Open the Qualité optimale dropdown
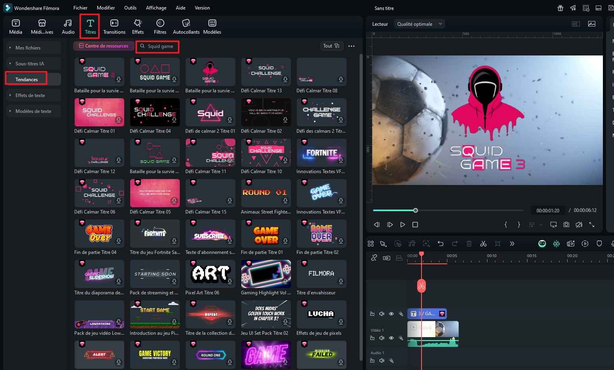This screenshot has height=370, width=614. (x=420, y=24)
